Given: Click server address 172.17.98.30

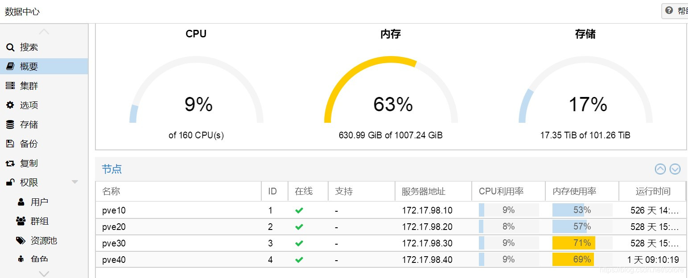Looking at the screenshot, I should tap(427, 243).
